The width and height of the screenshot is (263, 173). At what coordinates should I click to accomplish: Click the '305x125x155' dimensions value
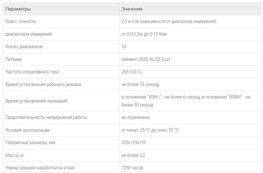tap(134, 143)
